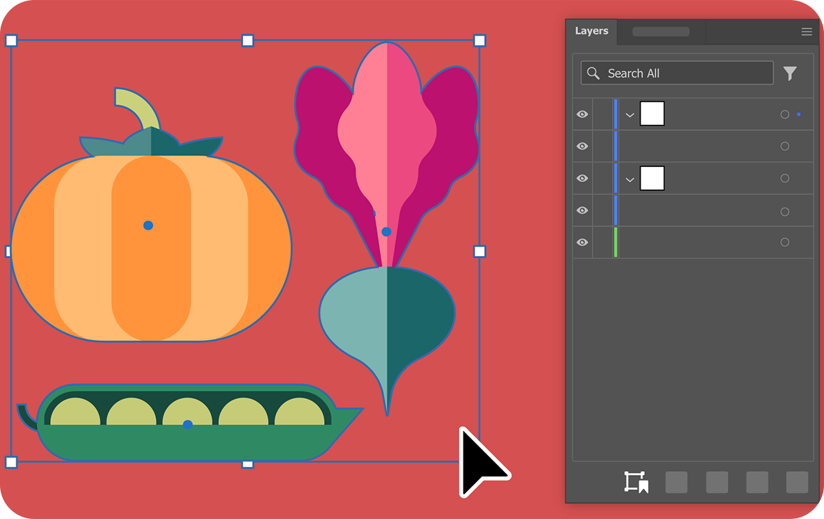
Task: Click the top layer's selection indicator square
Action: [x=797, y=115]
